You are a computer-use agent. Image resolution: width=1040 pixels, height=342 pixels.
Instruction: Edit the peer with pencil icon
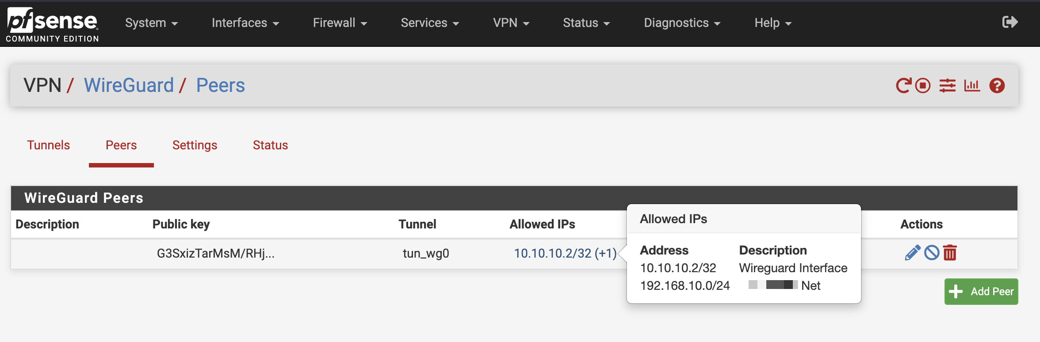(912, 253)
